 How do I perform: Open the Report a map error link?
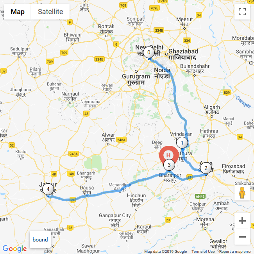pos(235,251)
